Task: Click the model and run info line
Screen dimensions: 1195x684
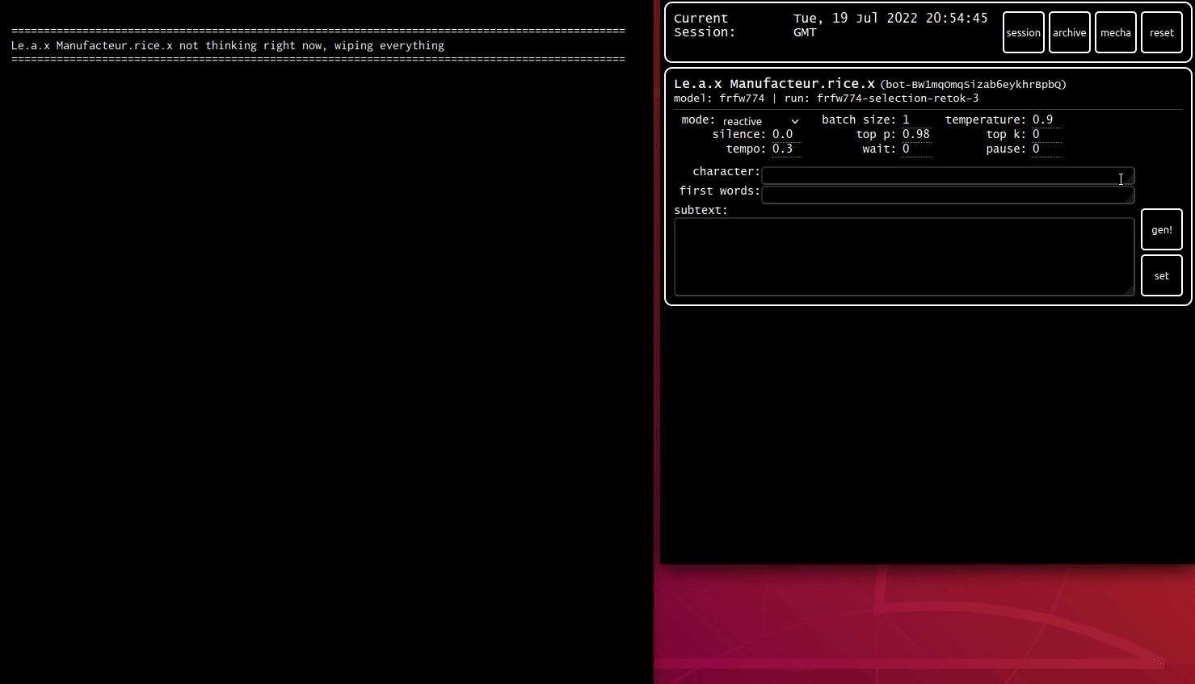Action: pos(826,98)
